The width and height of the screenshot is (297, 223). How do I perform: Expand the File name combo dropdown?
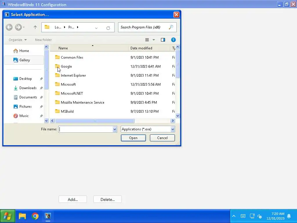[x=115, y=129]
